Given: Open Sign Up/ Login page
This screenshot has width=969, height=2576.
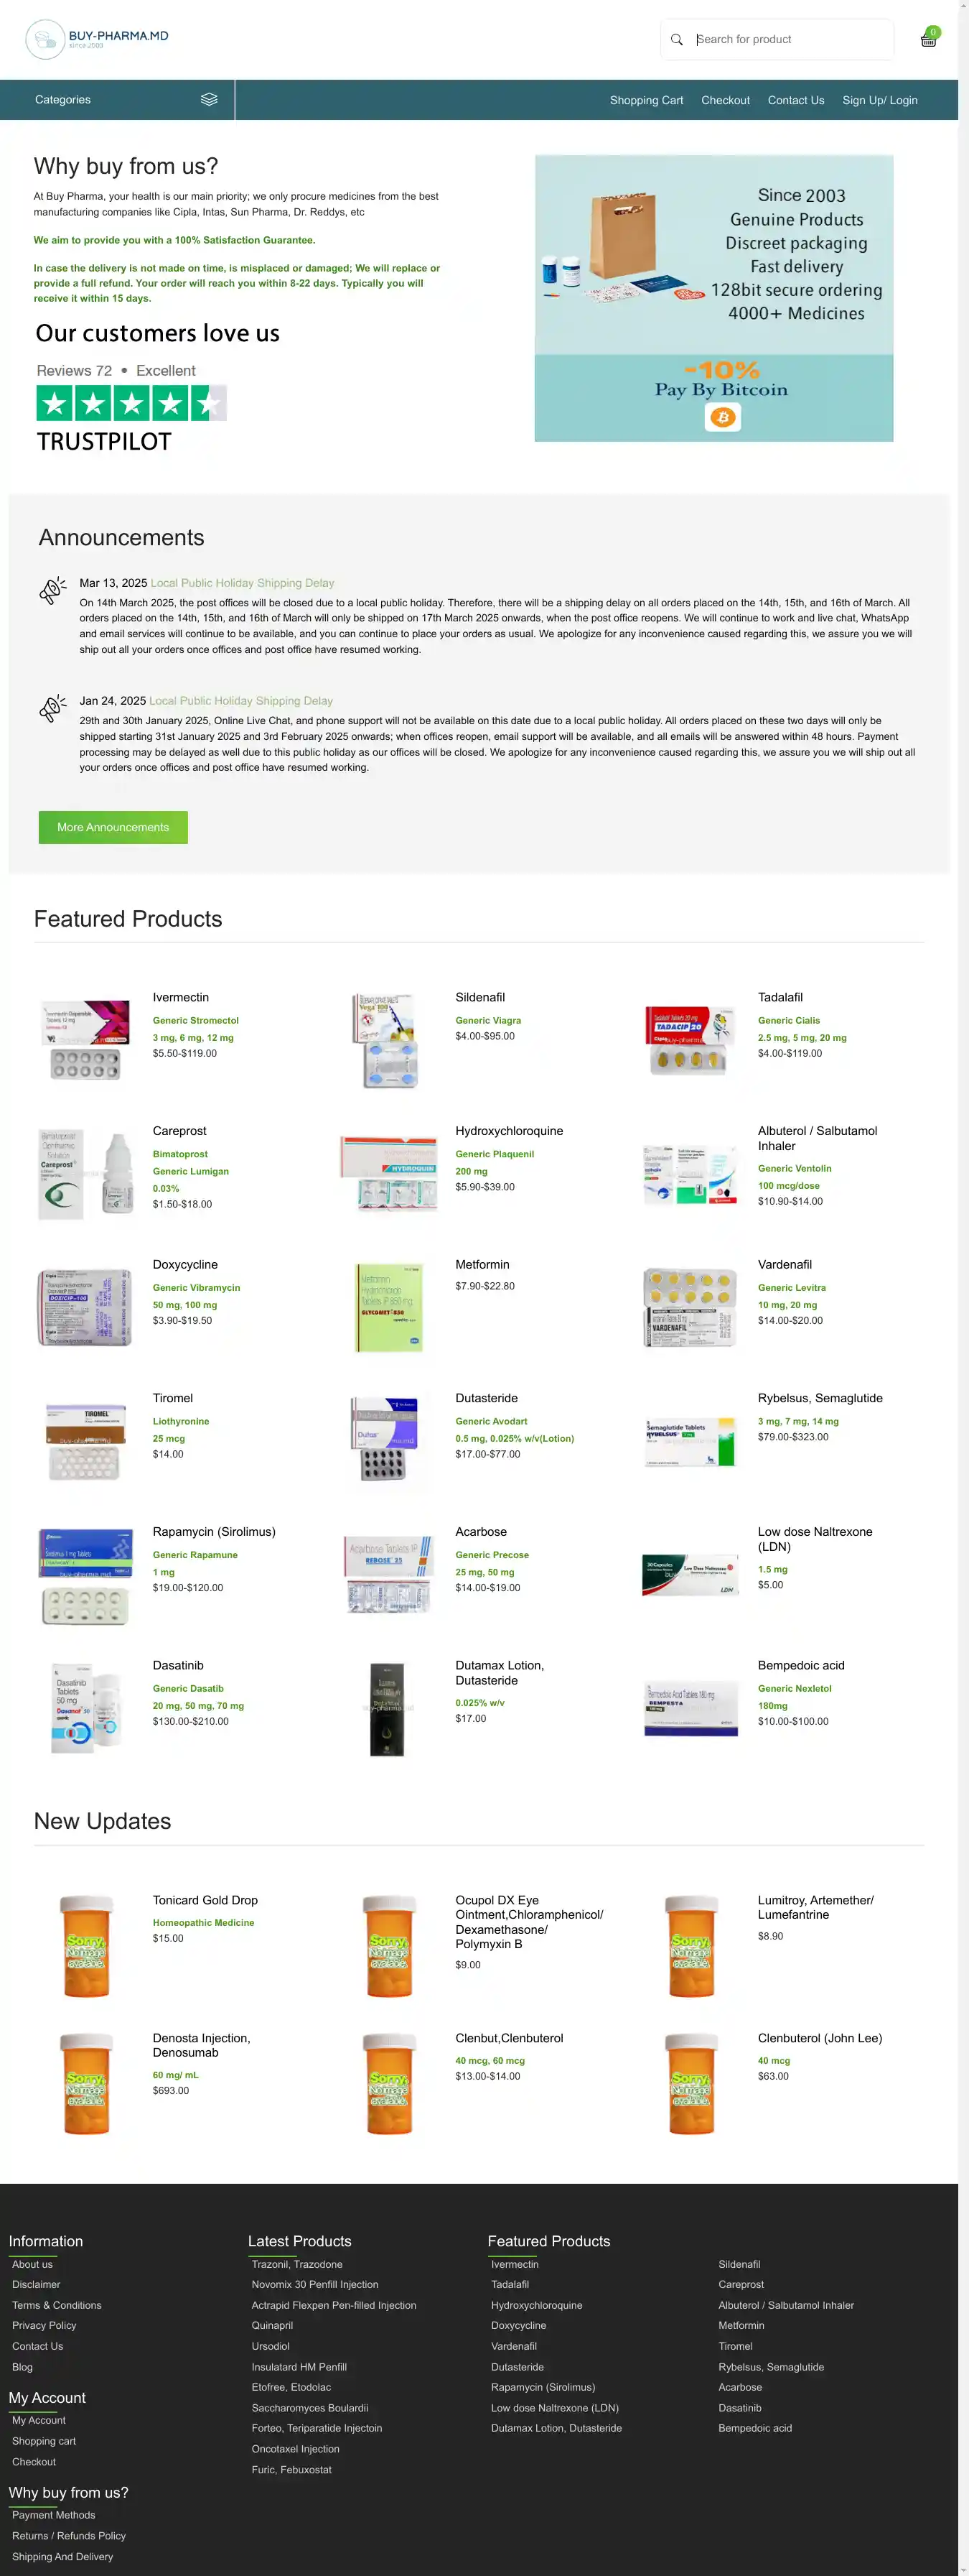Looking at the screenshot, I should [879, 100].
